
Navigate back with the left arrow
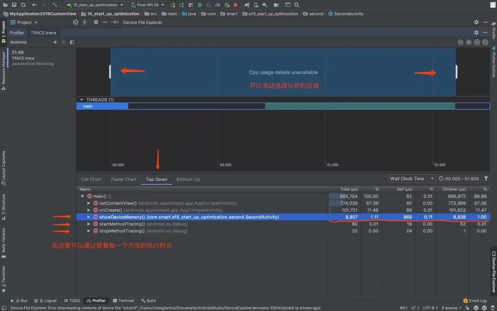[34, 5]
